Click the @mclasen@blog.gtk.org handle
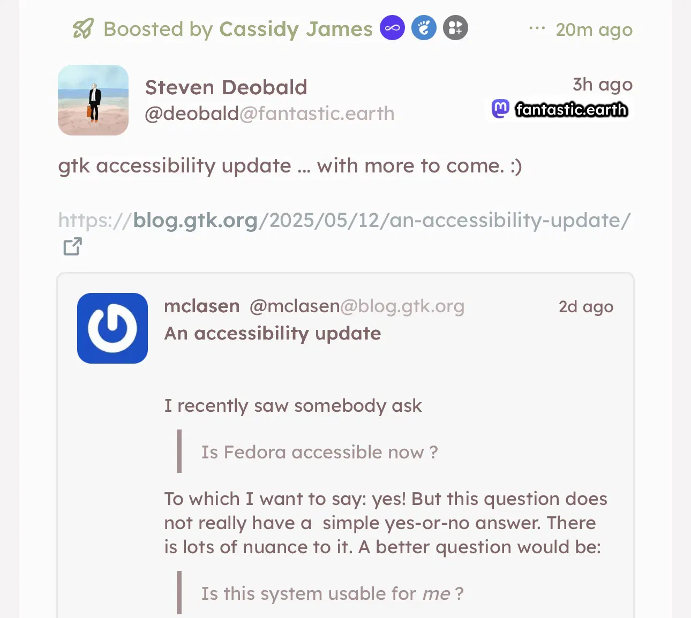 pos(357,306)
